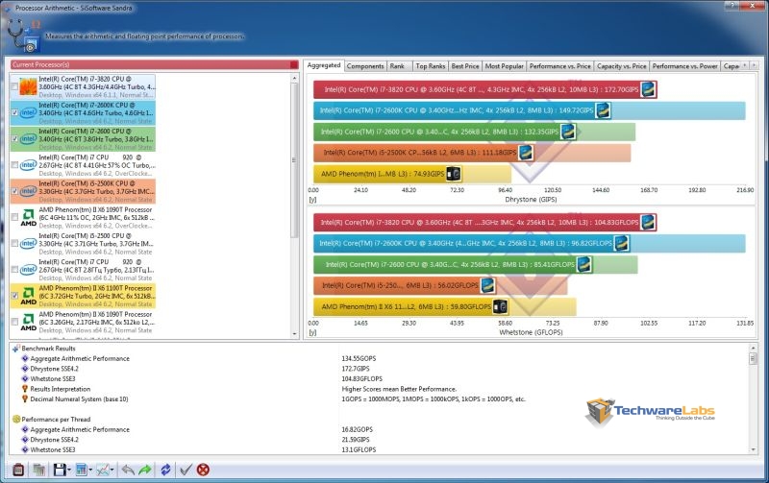Select the Capacity vs. Price tab
Image resolution: width=769 pixels, height=483 pixels.
pos(621,66)
